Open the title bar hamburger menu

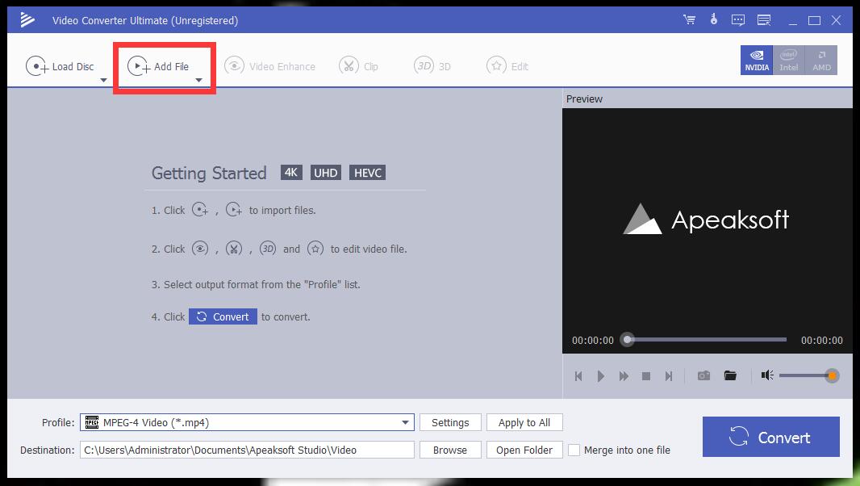coord(763,19)
